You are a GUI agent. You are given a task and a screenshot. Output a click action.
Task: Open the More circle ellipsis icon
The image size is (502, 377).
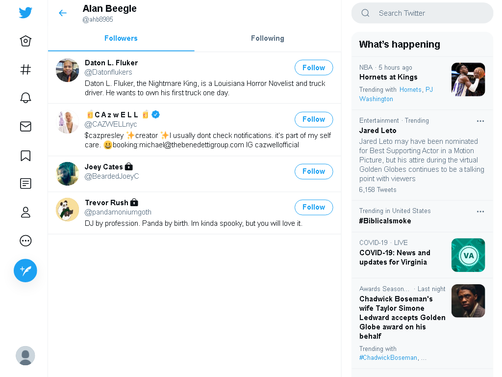[25, 241]
